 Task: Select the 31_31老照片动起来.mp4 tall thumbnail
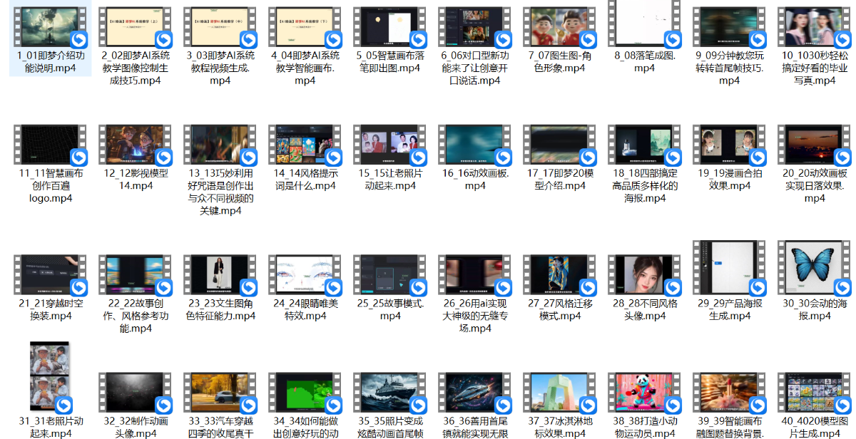pos(50,379)
